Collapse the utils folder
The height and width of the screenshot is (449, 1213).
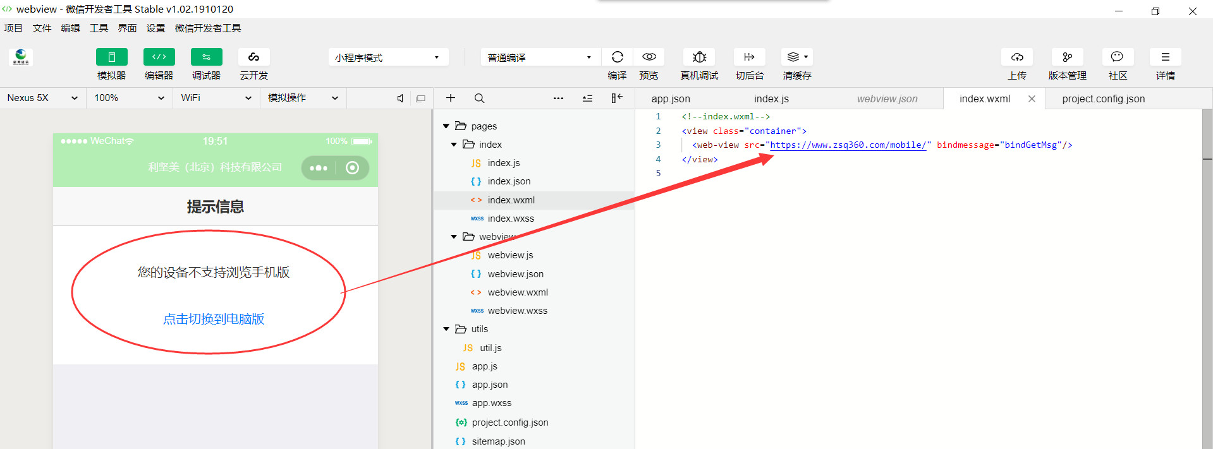tap(446, 329)
